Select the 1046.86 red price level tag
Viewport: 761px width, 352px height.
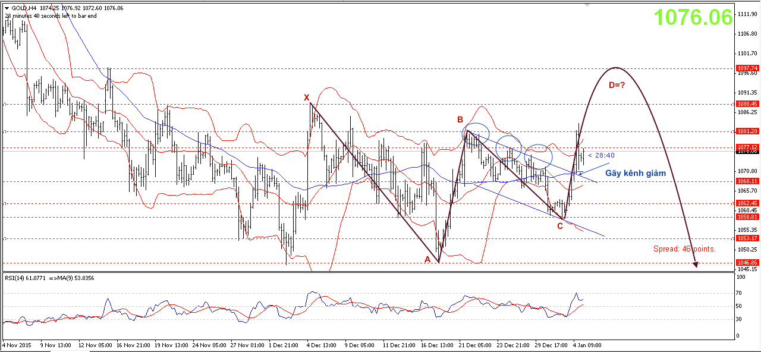pyautogui.click(x=747, y=262)
